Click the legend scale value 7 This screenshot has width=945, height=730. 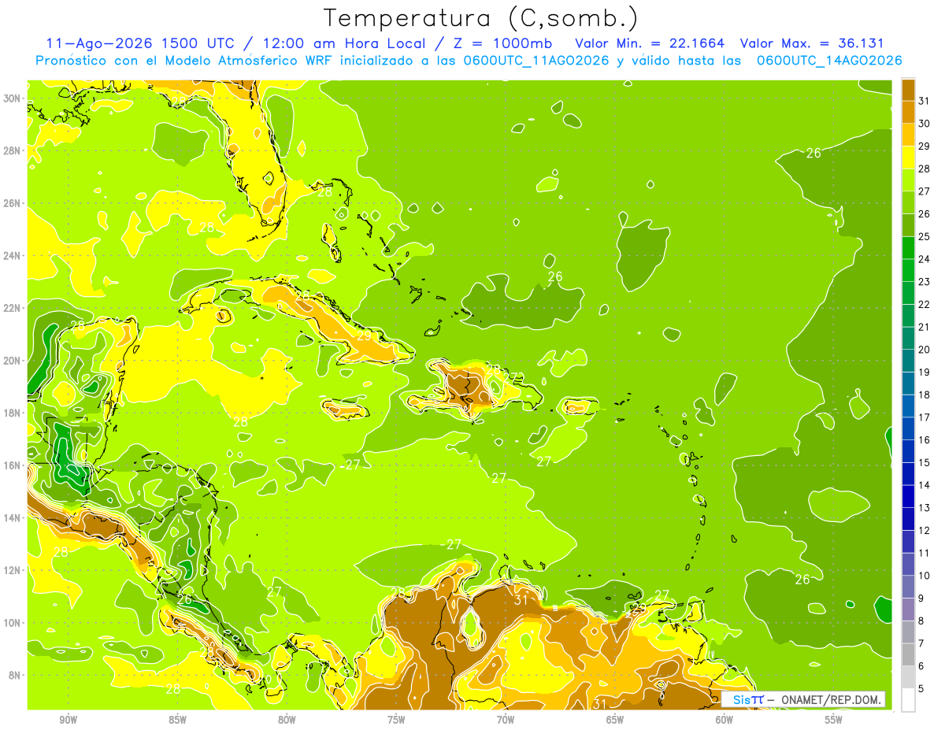tap(921, 643)
